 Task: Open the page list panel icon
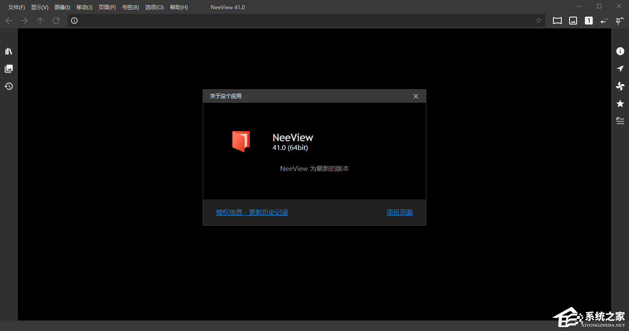(9, 69)
